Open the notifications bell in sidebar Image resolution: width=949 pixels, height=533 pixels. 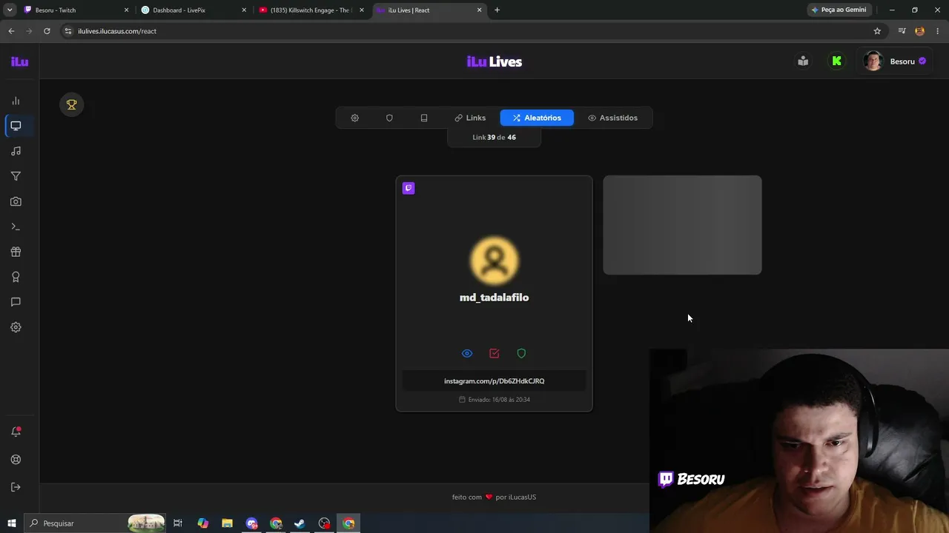[x=16, y=432]
